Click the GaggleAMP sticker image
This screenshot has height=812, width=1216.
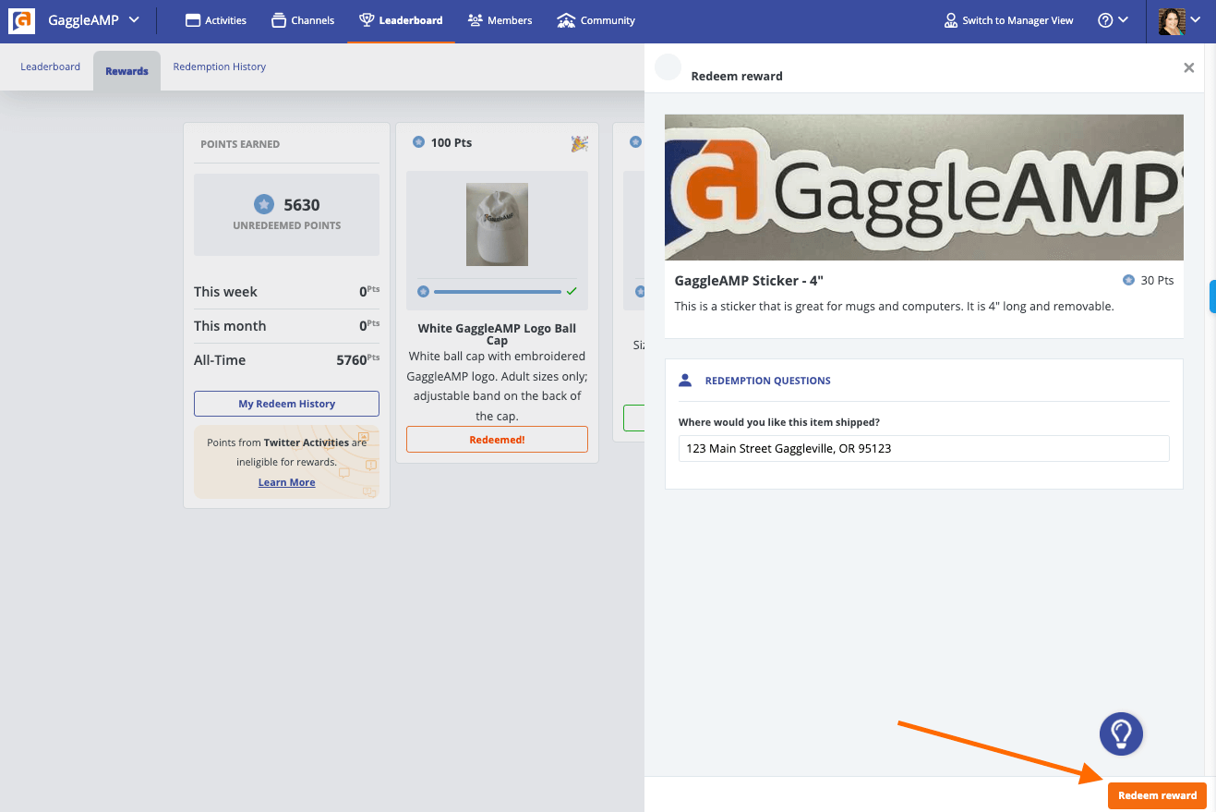click(x=924, y=188)
